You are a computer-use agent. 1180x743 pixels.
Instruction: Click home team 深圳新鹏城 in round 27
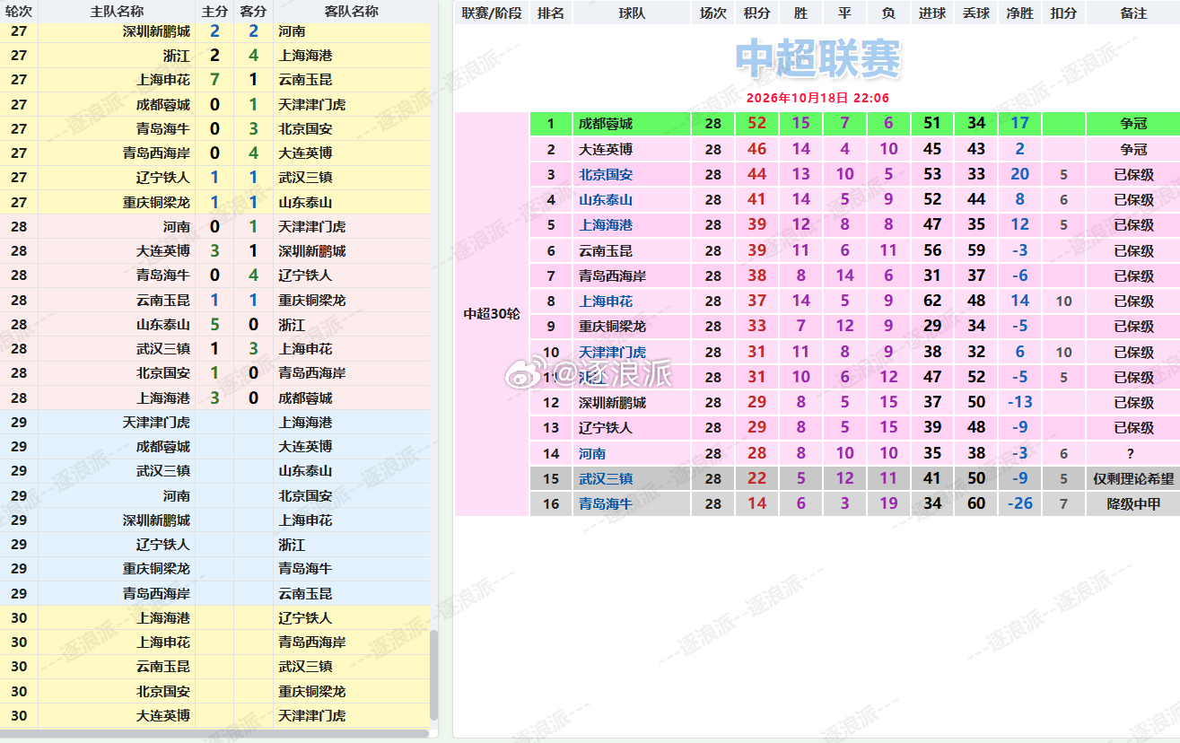click(x=156, y=31)
